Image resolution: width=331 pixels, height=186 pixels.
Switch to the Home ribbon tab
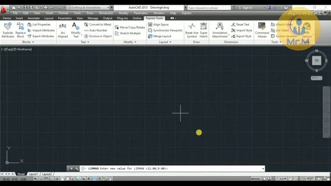pyautogui.click(x=7, y=18)
